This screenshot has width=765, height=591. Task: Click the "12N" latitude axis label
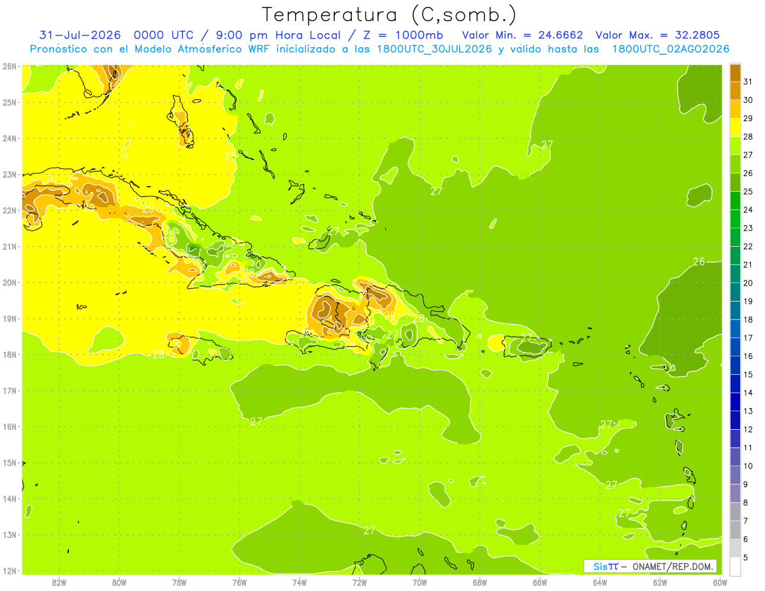[x=10, y=571]
